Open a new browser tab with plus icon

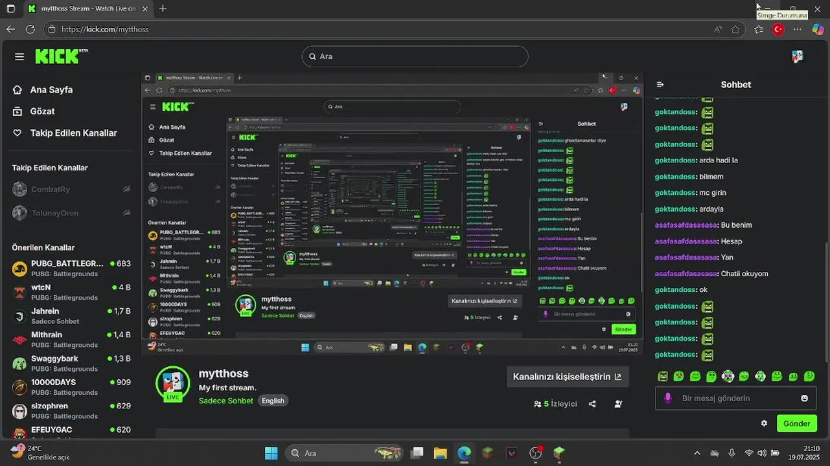(163, 8)
